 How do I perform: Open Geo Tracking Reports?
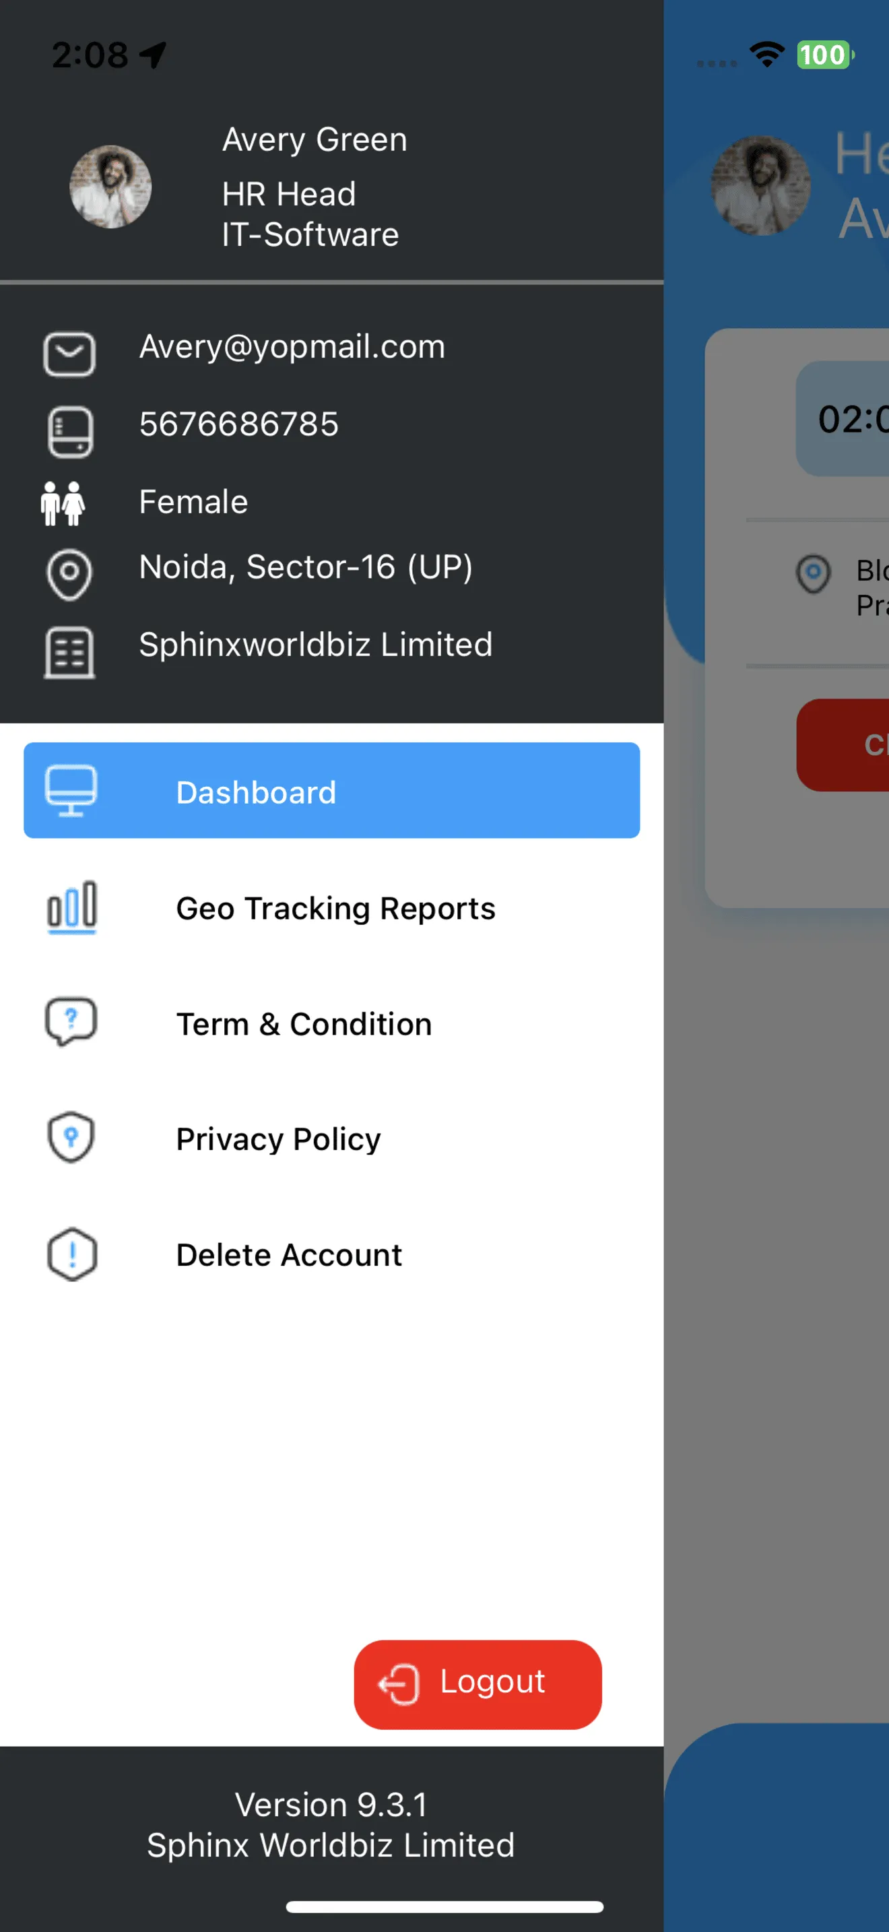pos(331,907)
